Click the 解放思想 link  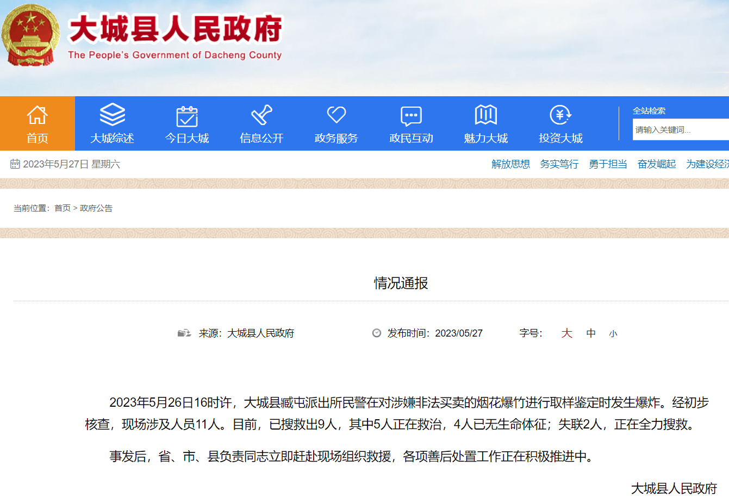pos(510,164)
